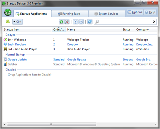Add a new application with green plus icon
This screenshot has width=160, height=129.
coord(61,22)
